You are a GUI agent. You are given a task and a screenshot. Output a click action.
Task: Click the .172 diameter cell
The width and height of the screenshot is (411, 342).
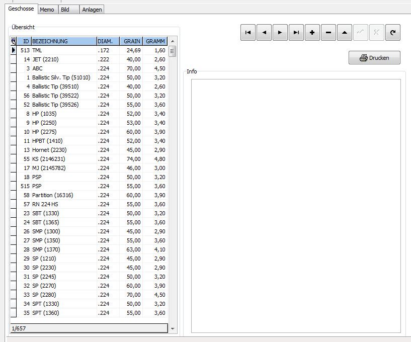108,50
